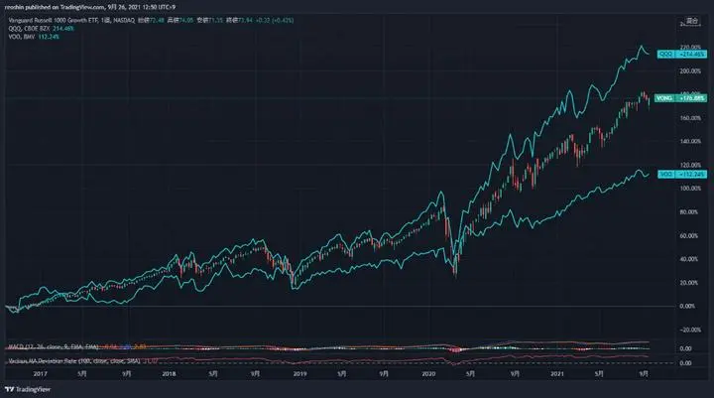Click the VOO price label on the scale
The image size is (714, 398).
(682, 174)
